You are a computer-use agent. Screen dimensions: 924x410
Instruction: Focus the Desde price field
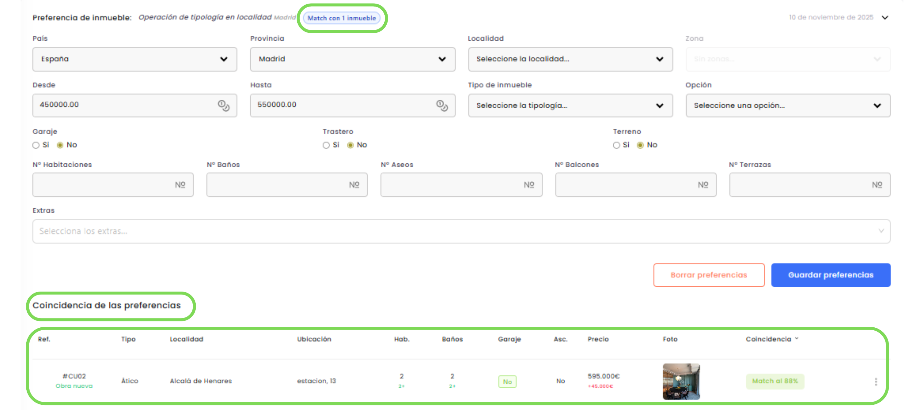pyautogui.click(x=135, y=105)
